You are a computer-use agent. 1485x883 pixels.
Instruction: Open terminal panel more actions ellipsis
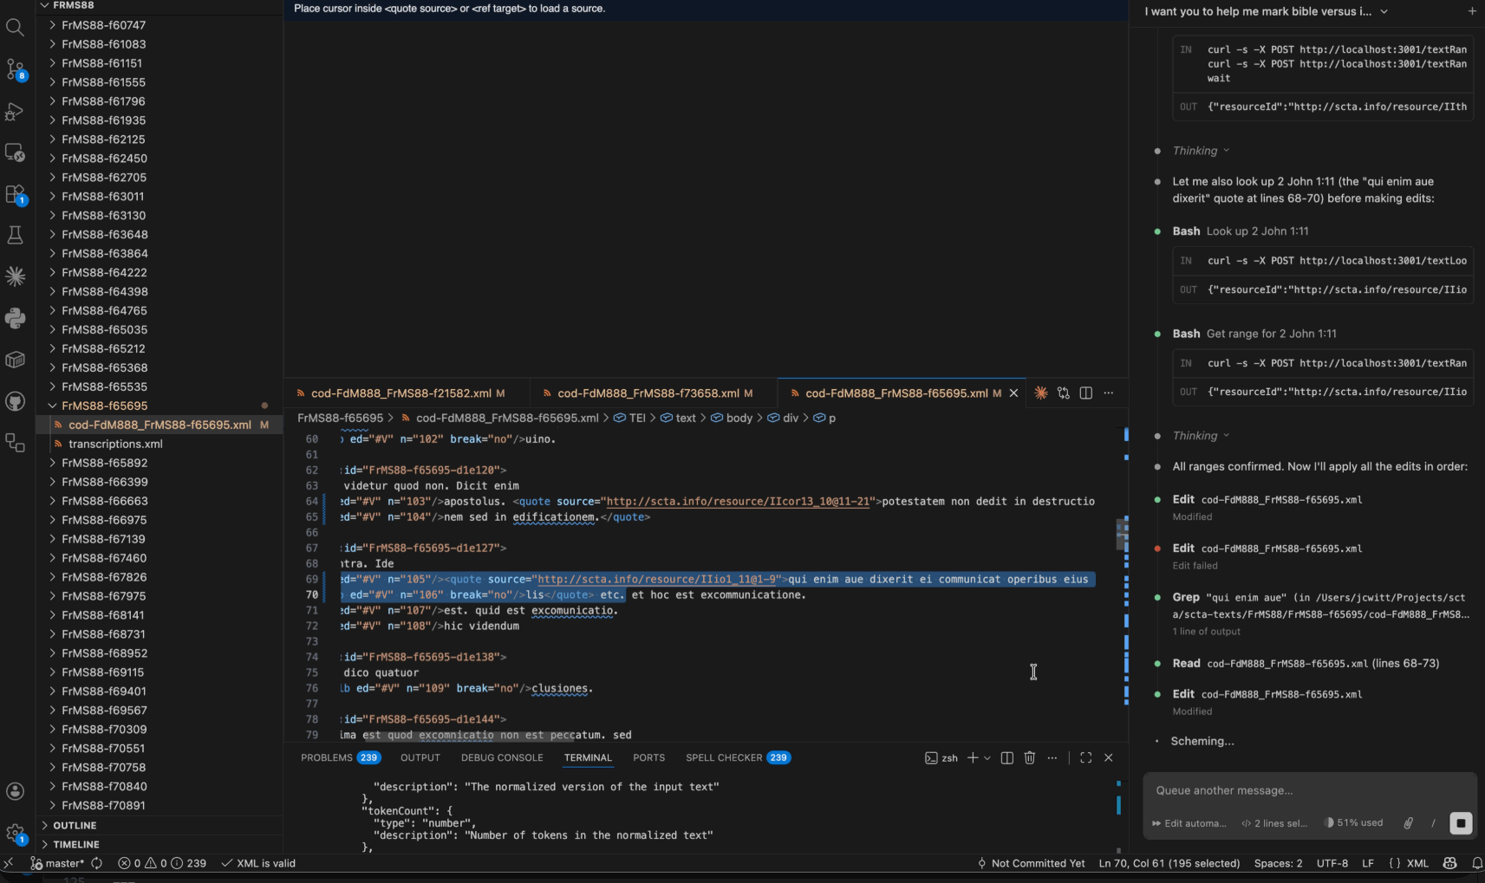1052,758
